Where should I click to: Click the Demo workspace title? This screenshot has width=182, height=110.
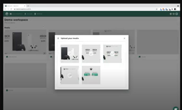(16, 20)
